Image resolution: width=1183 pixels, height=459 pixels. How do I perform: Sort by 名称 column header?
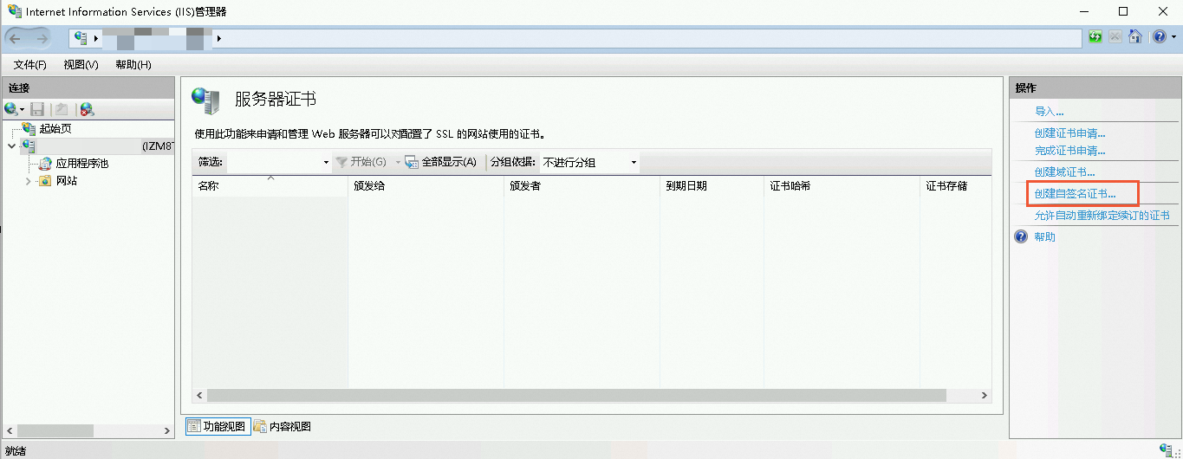pos(270,186)
